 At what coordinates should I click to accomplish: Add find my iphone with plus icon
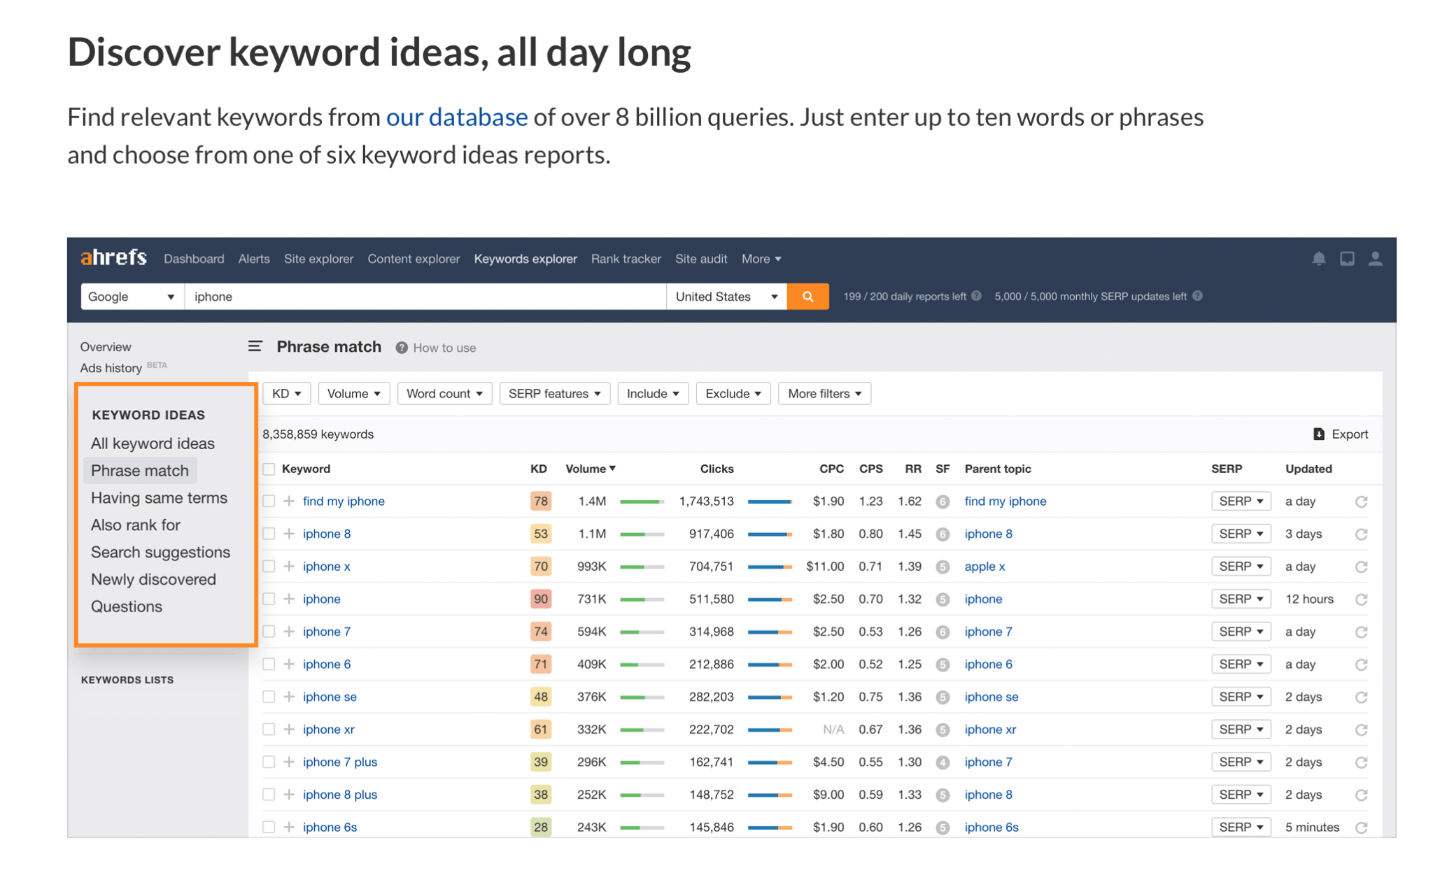click(x=289, y=501)
